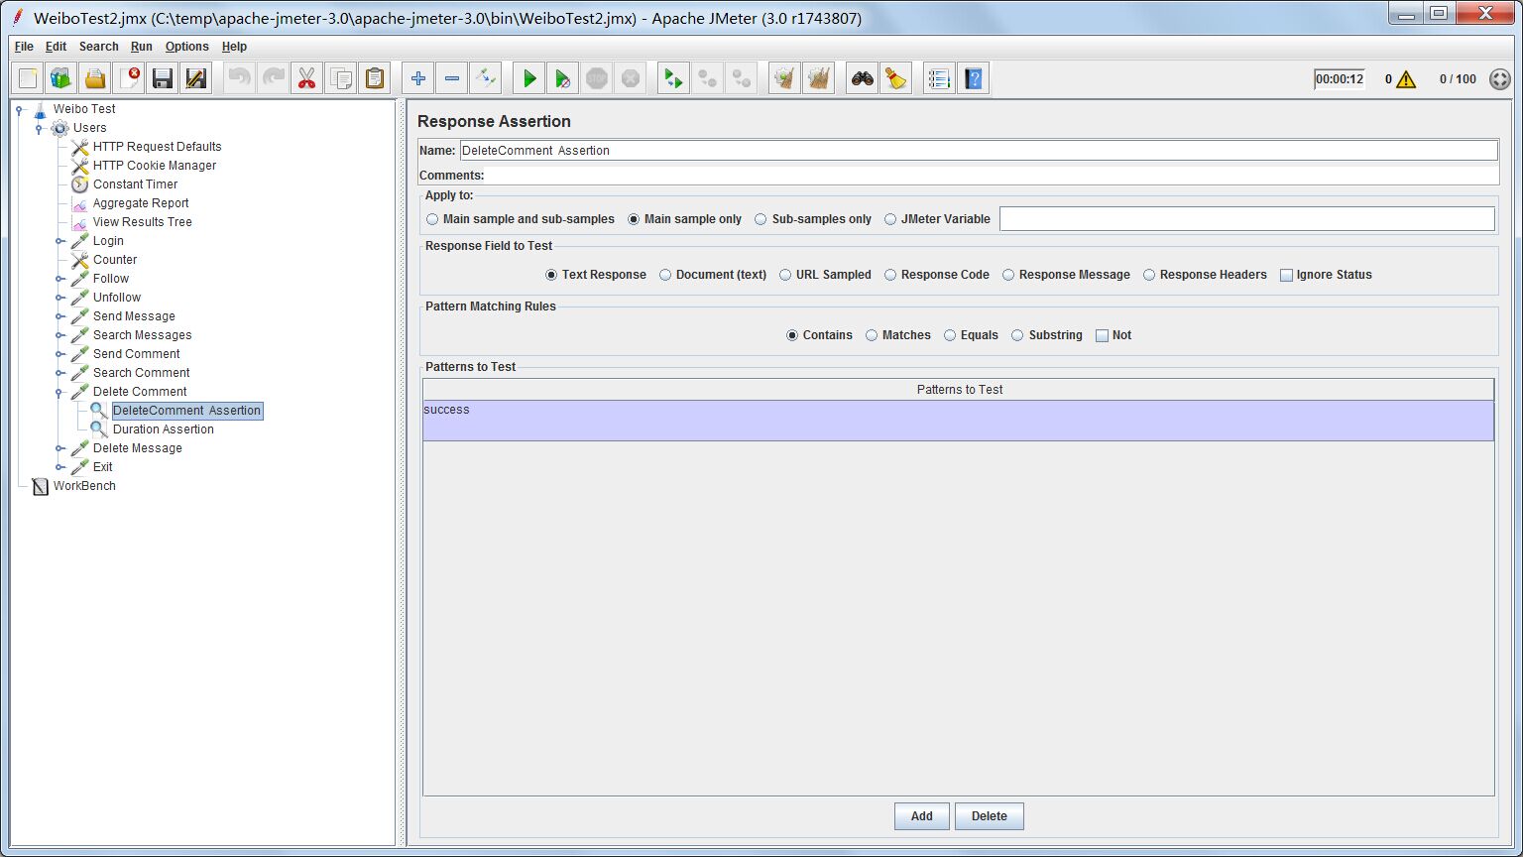The width and height of the screenshot is (1523, 857).
Task: Click the Open file folder icon
Action: 95,78
